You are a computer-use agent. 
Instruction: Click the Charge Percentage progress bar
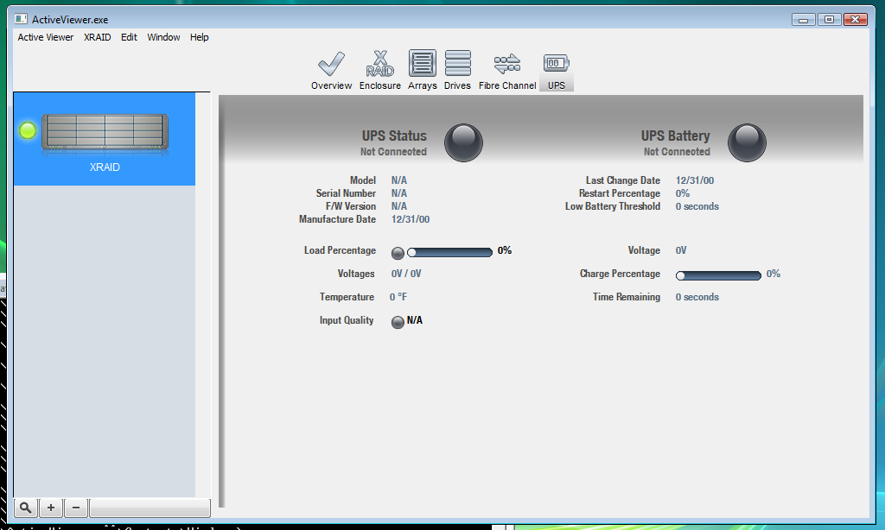point(718,275)
